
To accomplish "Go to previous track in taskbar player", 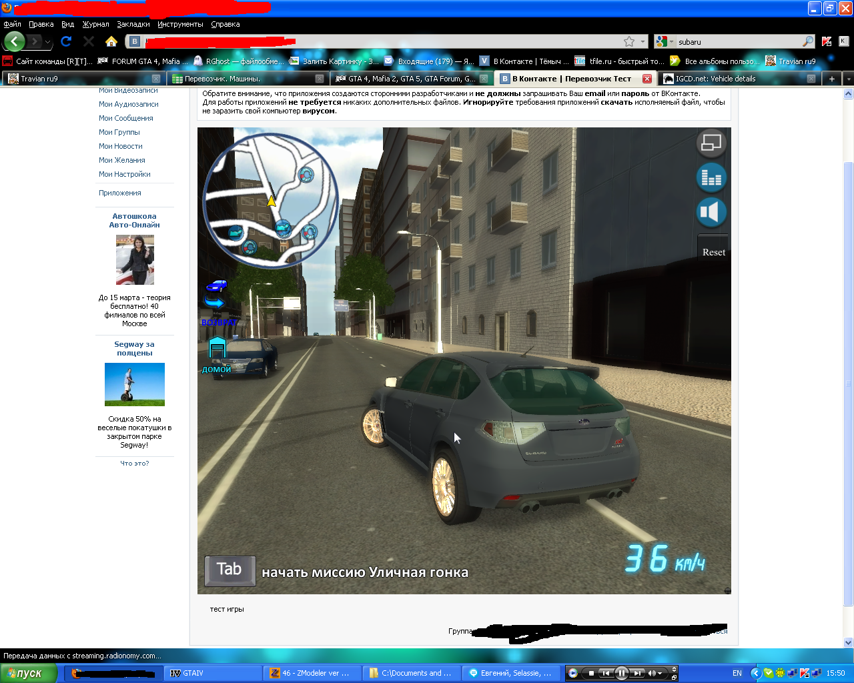I will pos(605,673).
